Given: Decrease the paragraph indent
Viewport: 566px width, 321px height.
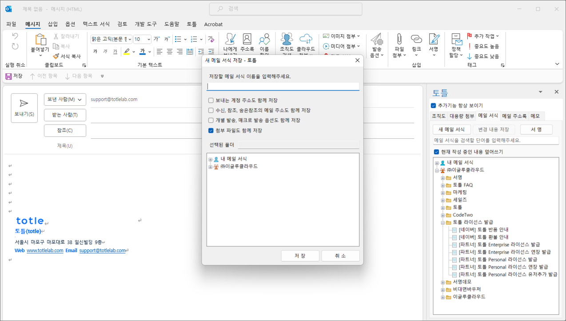Looking at the screenshot, I should (201, 52).
